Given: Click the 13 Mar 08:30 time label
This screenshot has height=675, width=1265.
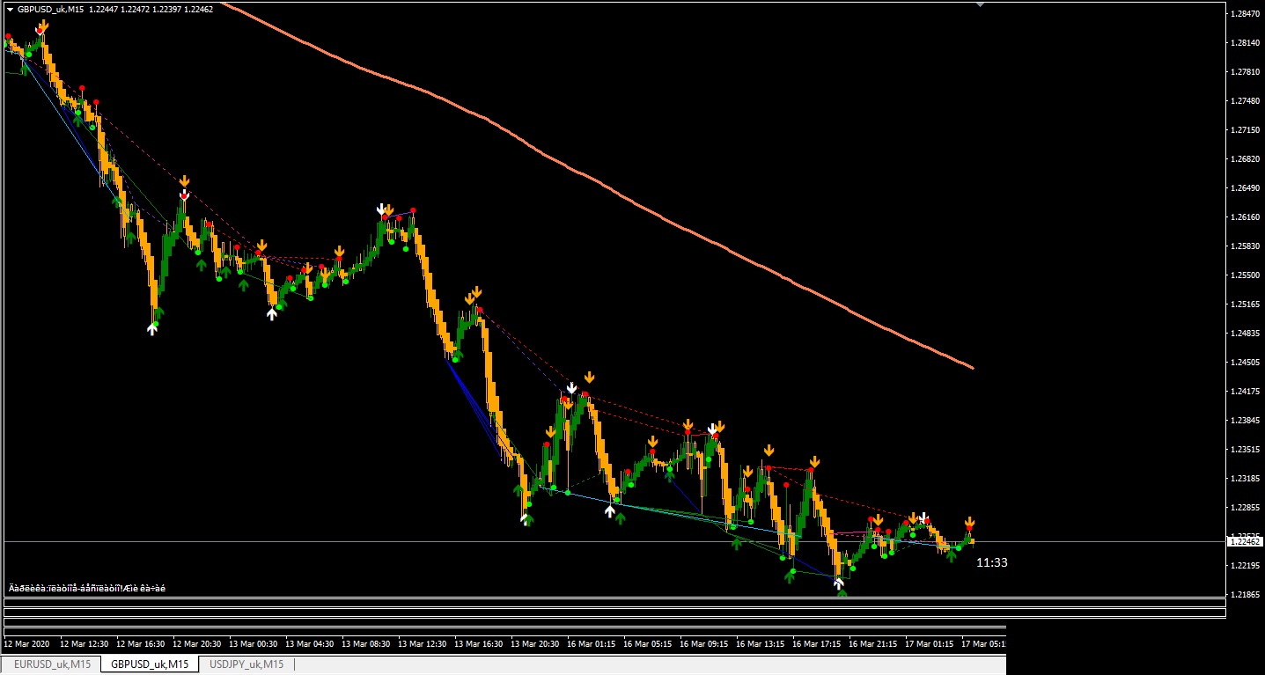Looking at the screenshot, I should pyautogui.click(x=367, y=644).
